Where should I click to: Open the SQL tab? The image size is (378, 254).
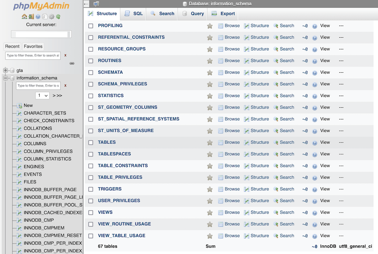133,14
